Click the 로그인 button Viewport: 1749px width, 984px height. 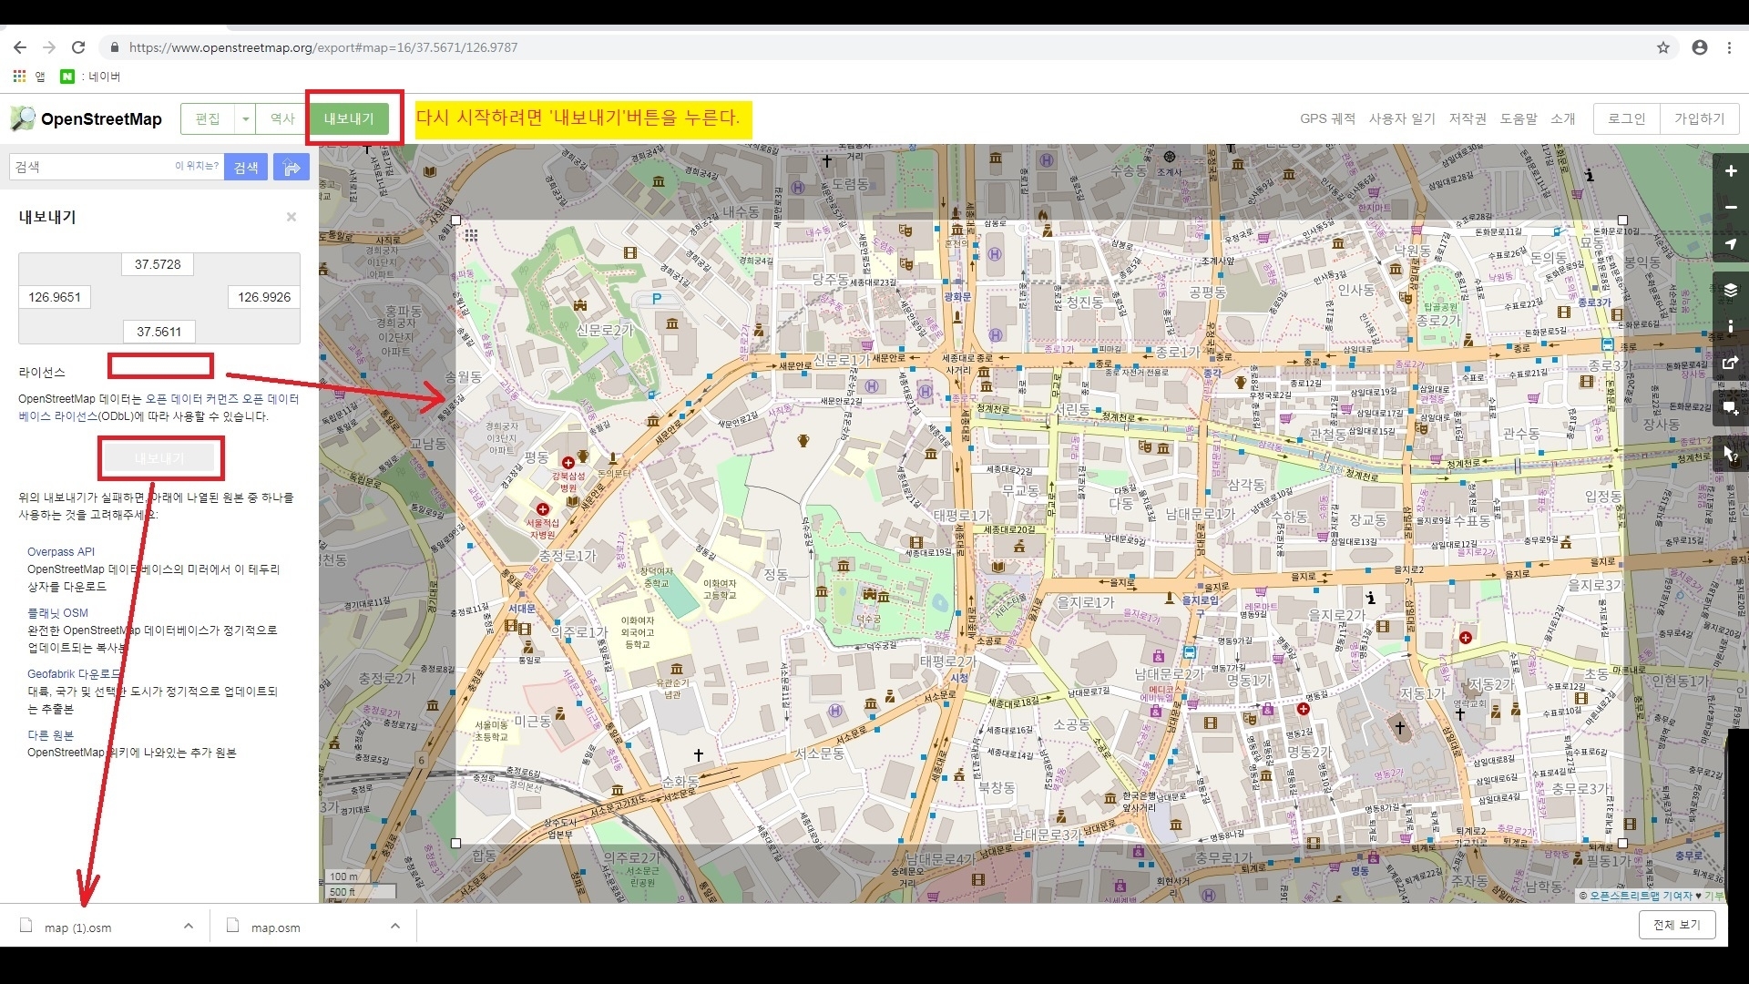(x=1626, y=118)
